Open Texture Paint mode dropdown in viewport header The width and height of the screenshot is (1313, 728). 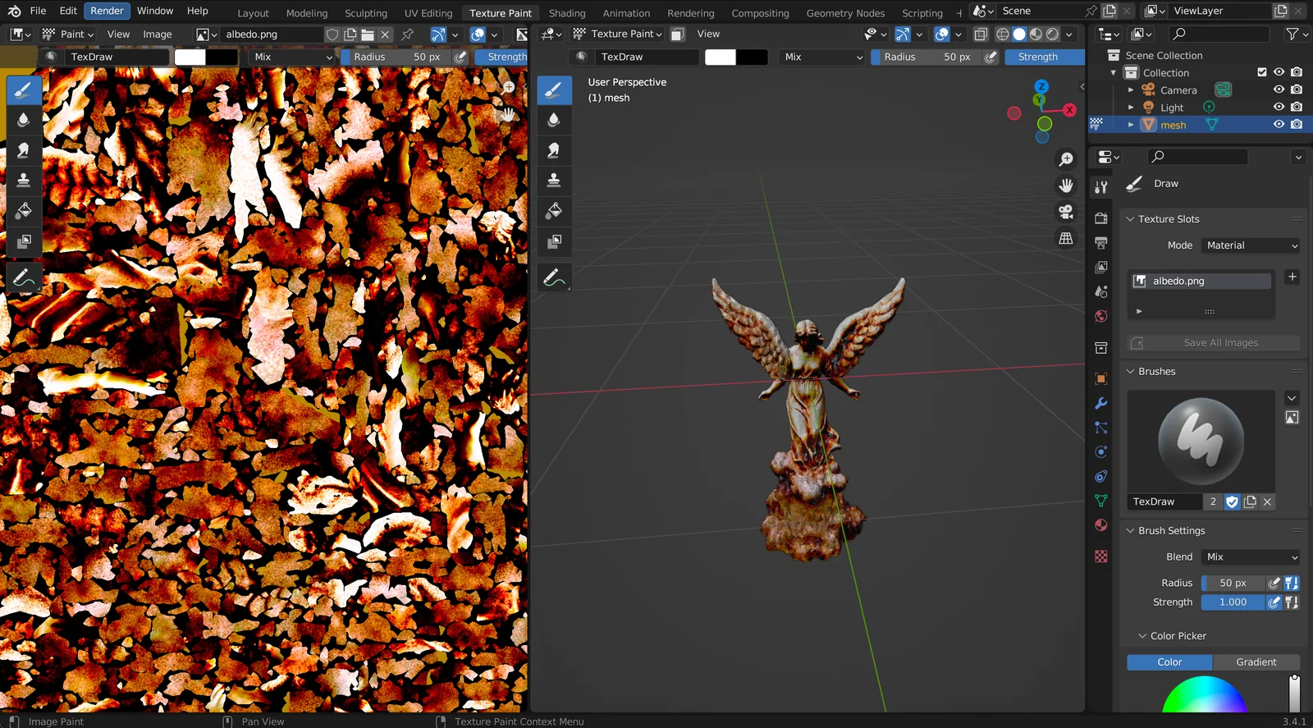618,34
